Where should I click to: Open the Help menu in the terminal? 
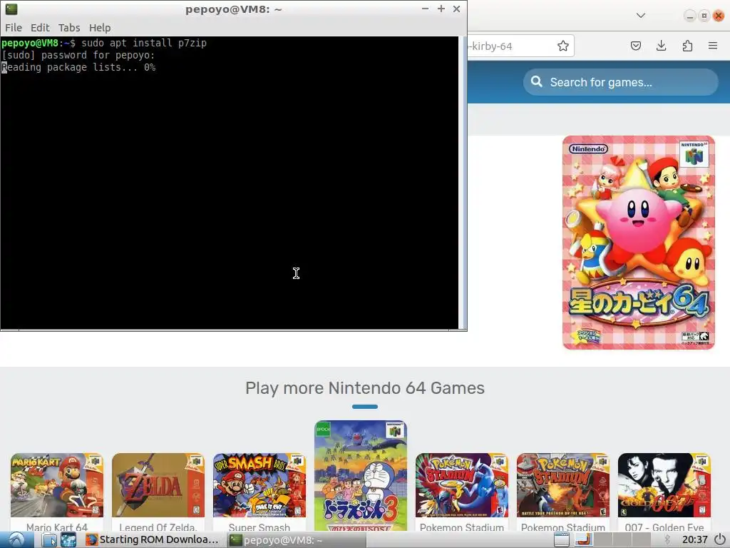tap(100, 28)
